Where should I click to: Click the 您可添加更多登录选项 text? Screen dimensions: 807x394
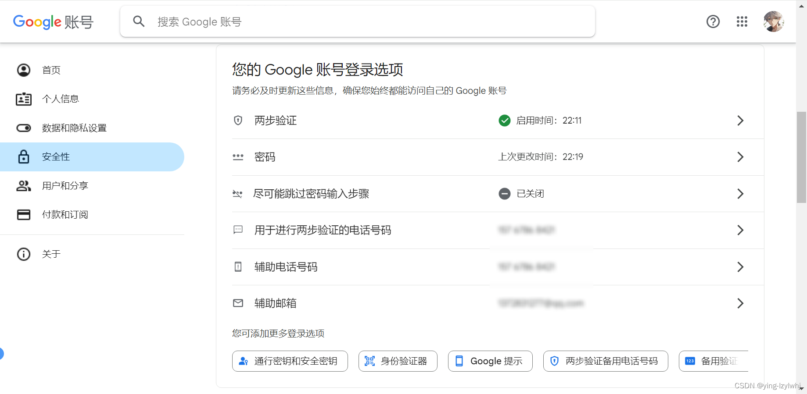[278, 334]
